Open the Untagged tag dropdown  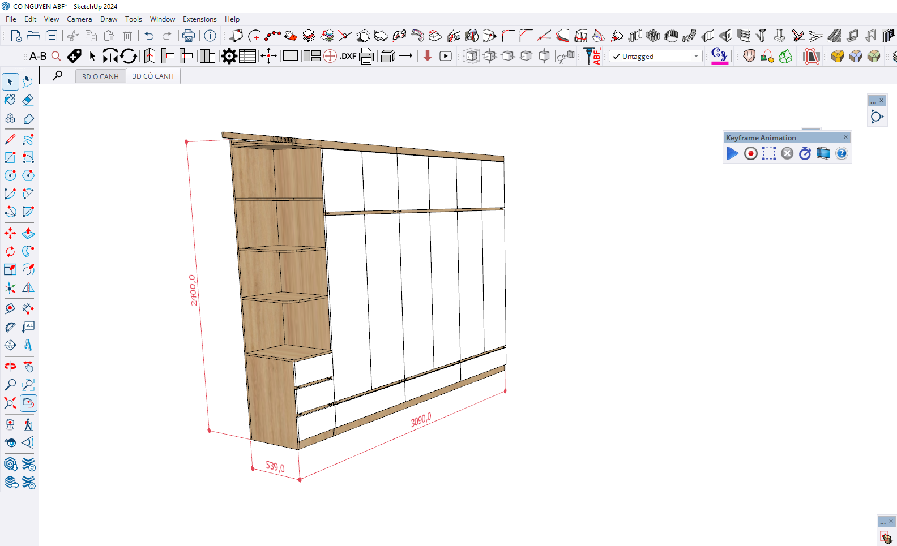655,57
